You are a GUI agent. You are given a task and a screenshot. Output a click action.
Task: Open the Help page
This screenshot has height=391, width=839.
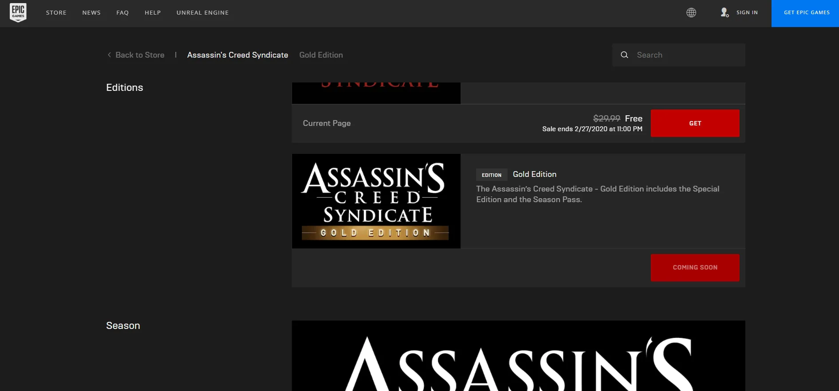click(153, 13)
